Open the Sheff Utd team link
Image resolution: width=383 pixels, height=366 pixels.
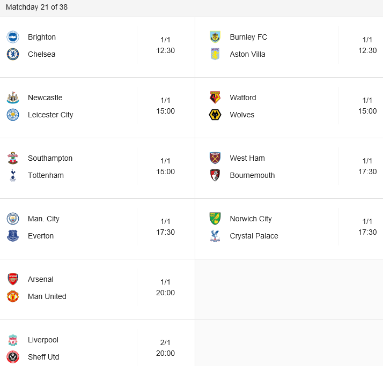click(x=43, y=357)
